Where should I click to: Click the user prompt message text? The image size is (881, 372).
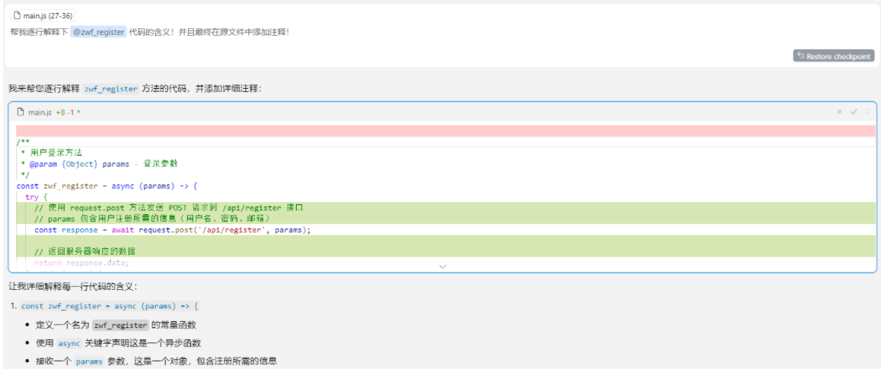coord(150,32)
